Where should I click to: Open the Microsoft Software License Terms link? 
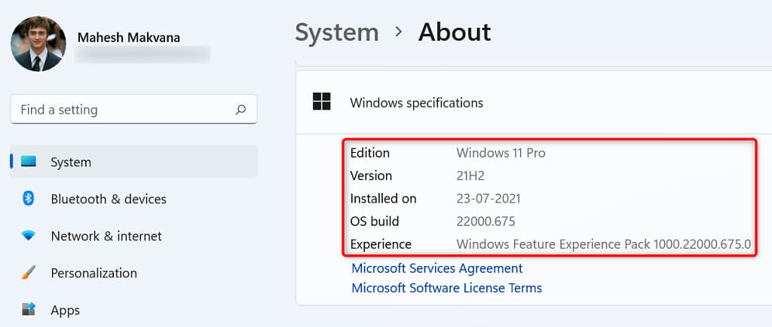coord(446,288)
